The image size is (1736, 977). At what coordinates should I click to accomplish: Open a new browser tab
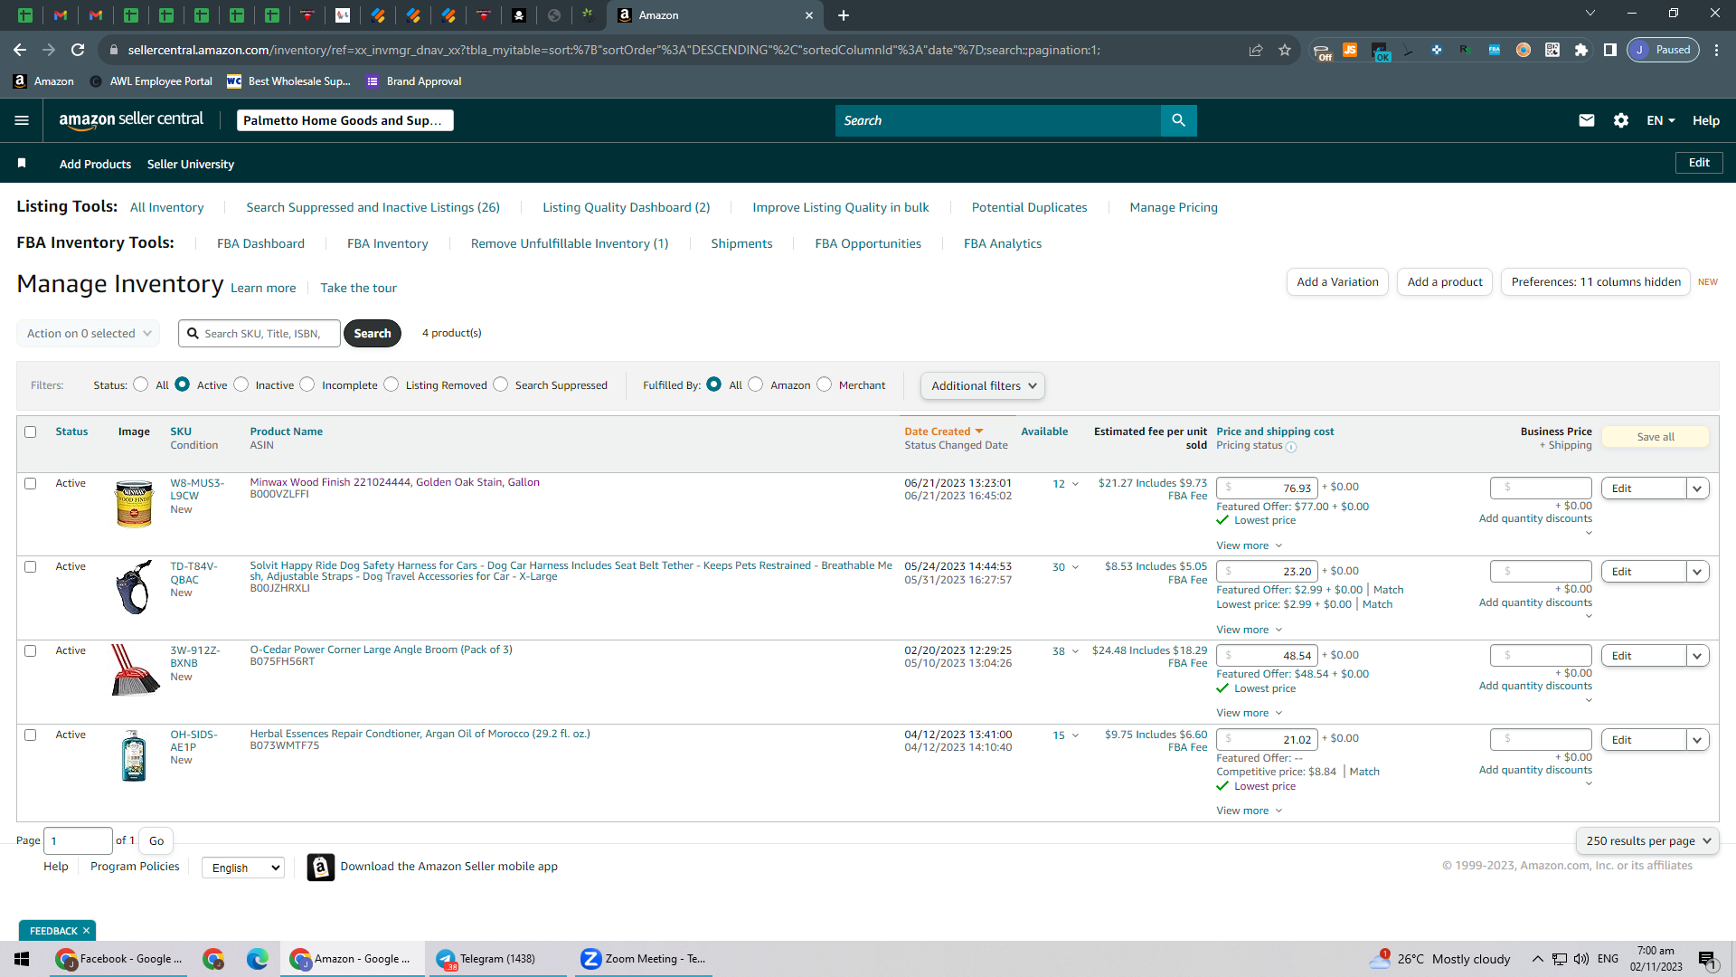[x=843, y=15]
